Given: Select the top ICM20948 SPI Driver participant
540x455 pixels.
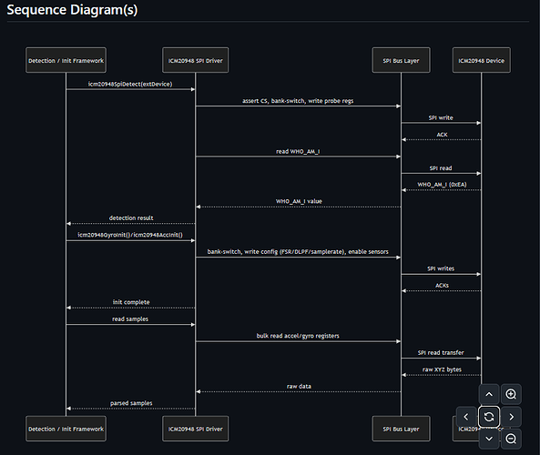Looking at the screenshot, I should [x=195, y=60].
